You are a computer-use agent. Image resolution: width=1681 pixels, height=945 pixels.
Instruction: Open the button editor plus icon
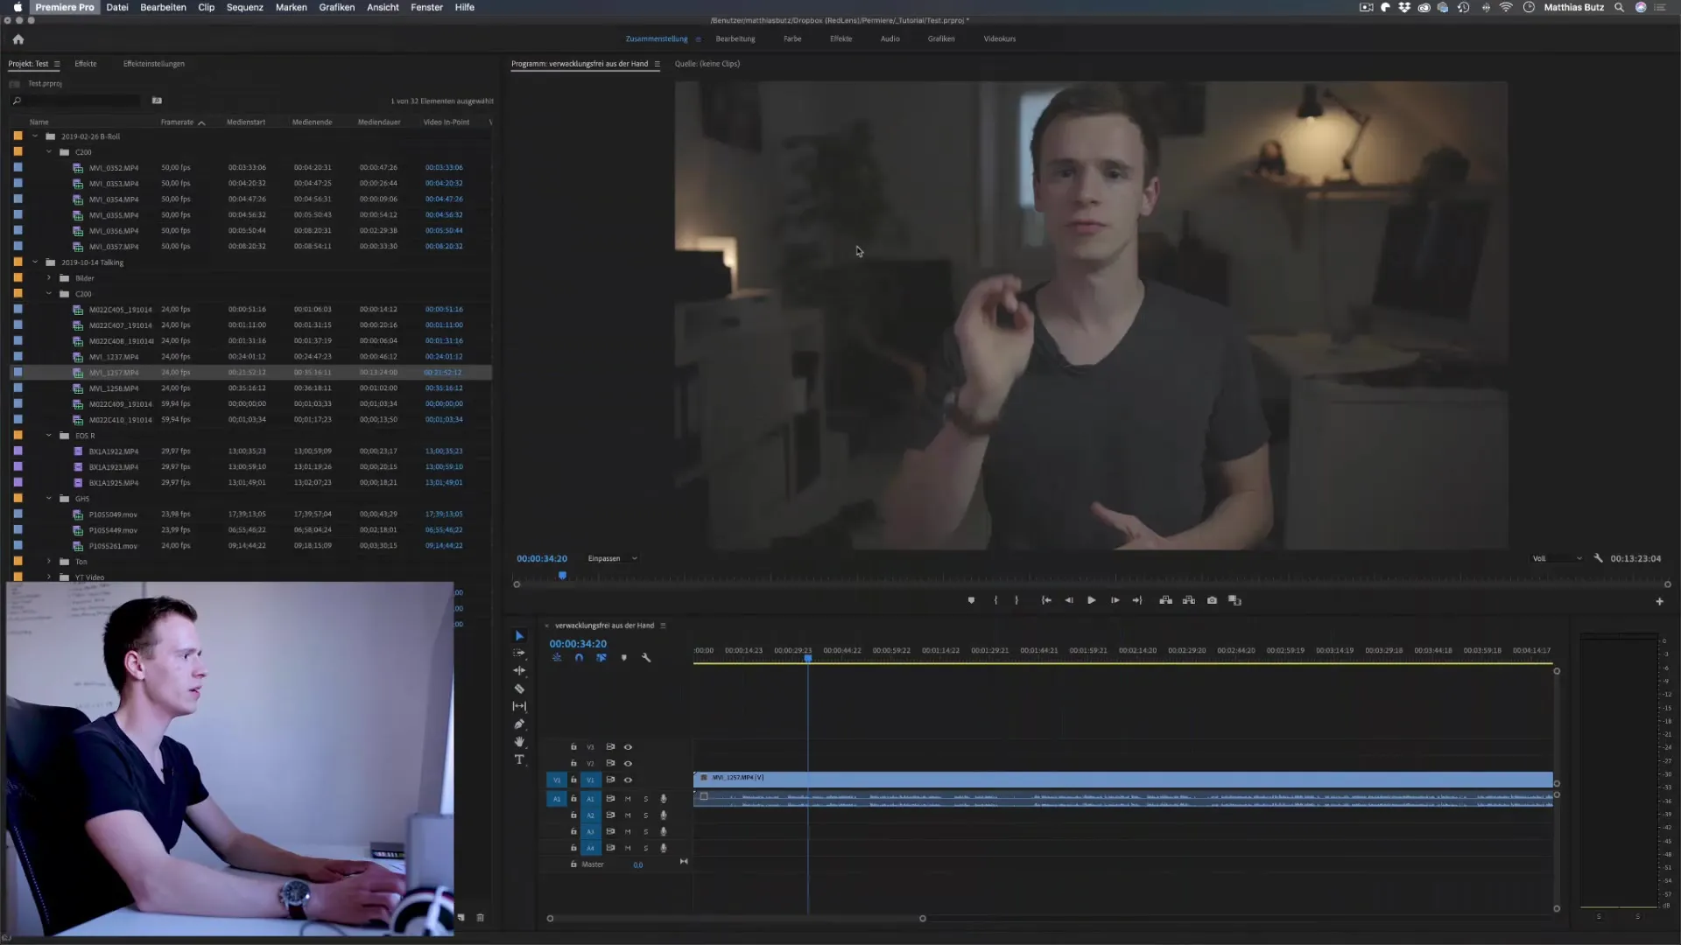point(1659,601)
